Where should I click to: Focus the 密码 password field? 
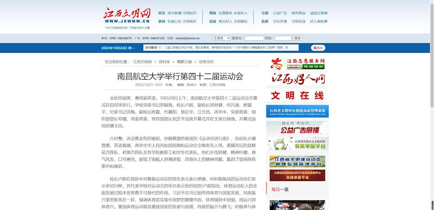click(283, 38)
